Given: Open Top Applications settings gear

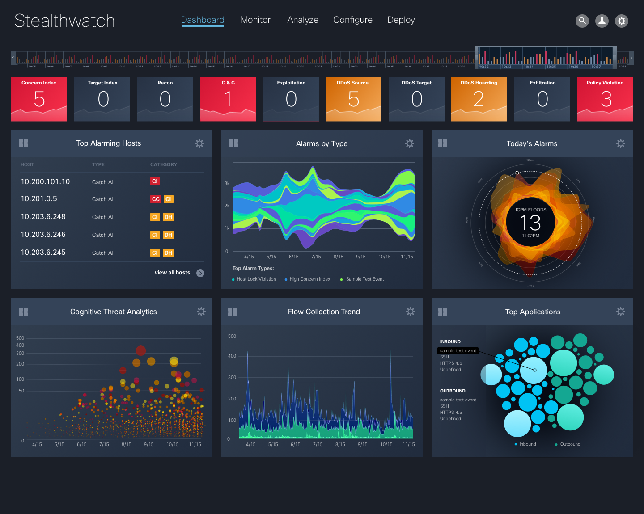Looking at the screenshot, I should 621,312.
